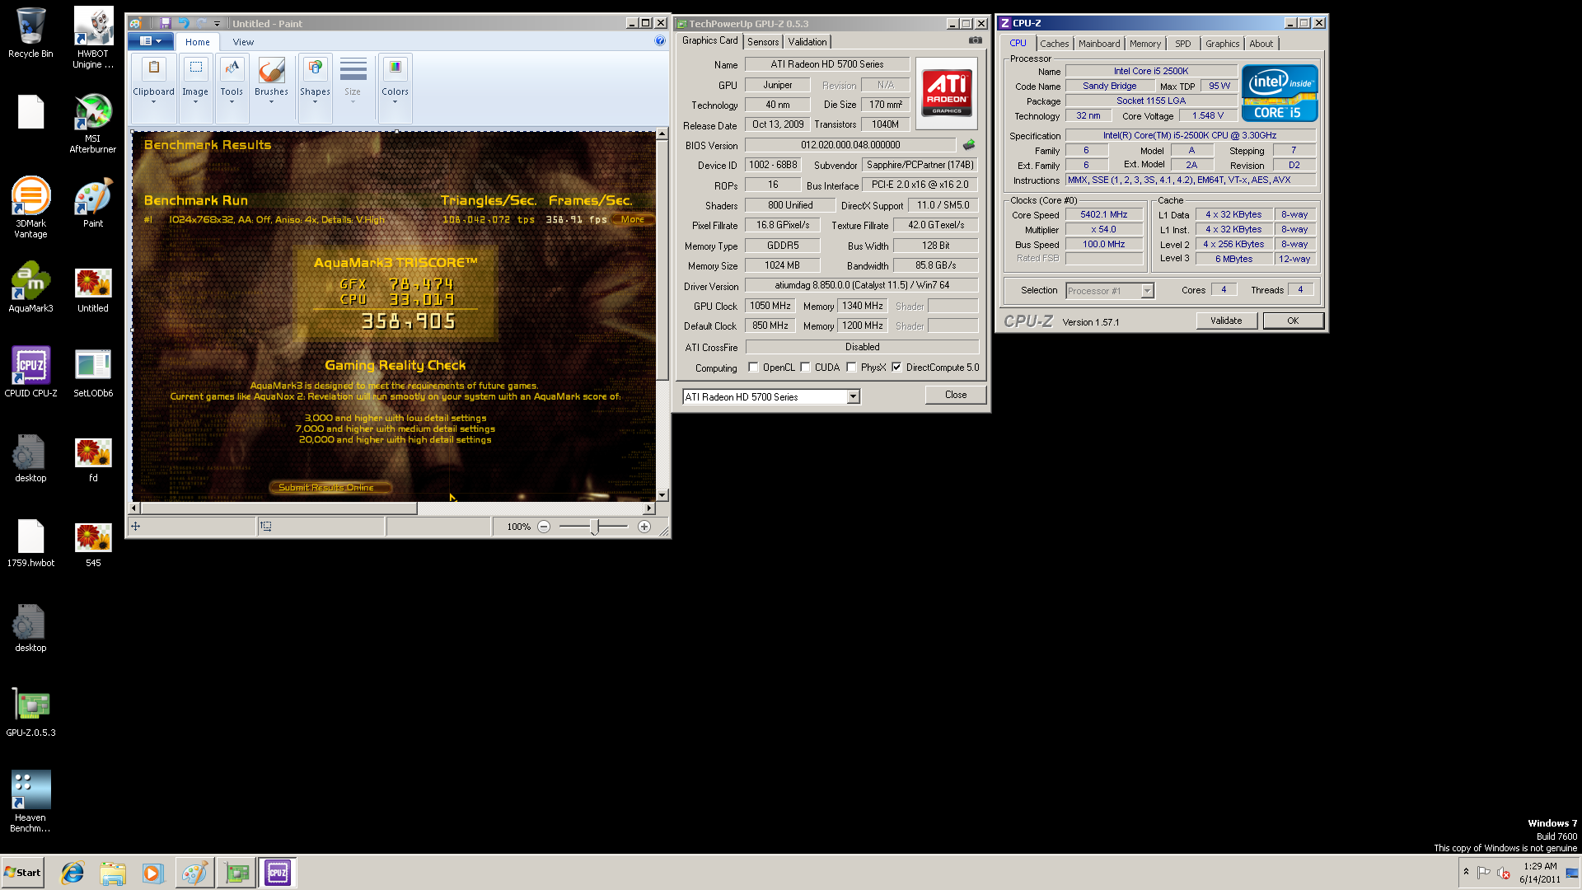Open the Paint desktop shortcut

[93, 204]
